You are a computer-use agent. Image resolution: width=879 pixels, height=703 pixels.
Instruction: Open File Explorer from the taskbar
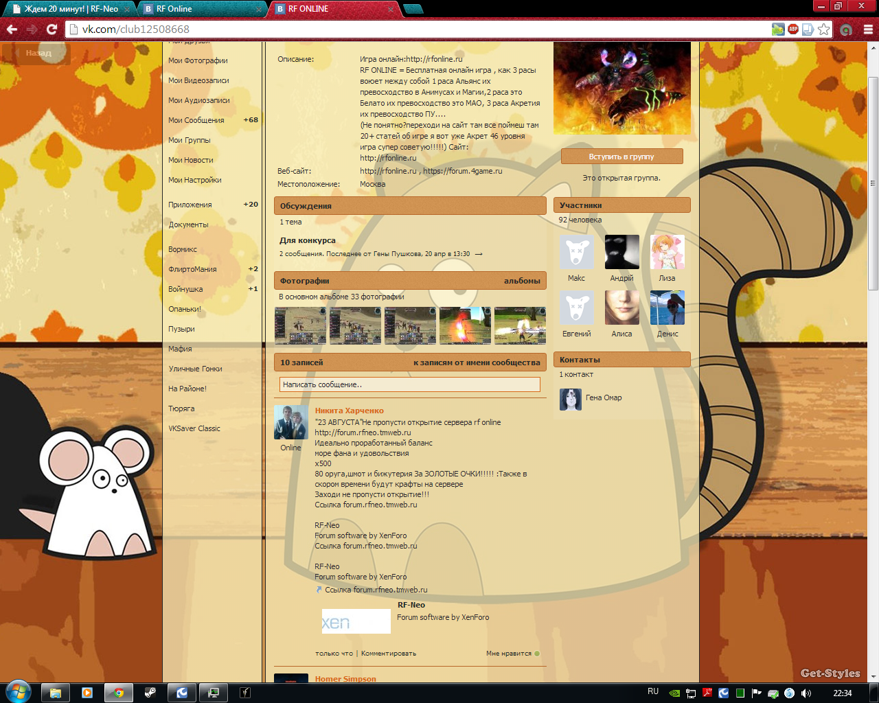(56, 693)
